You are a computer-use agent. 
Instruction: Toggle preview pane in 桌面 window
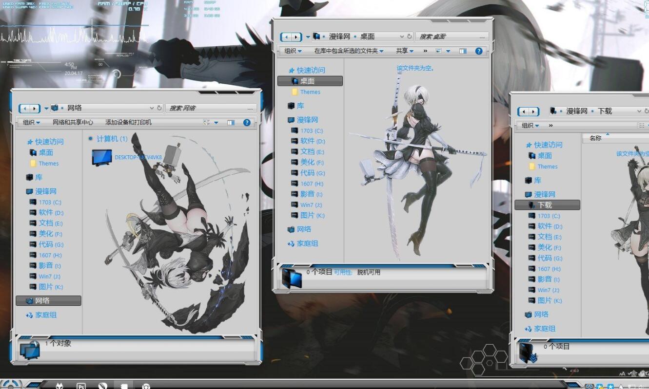click(463, 51)
